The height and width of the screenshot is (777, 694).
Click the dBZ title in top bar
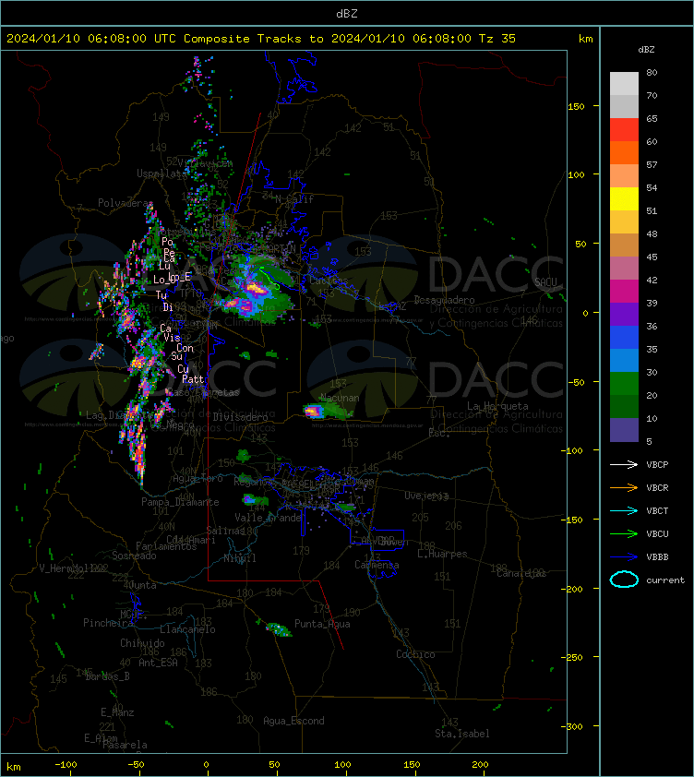tap(346, 13)
